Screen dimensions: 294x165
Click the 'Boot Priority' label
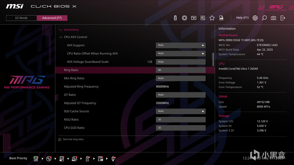(18, 158)
